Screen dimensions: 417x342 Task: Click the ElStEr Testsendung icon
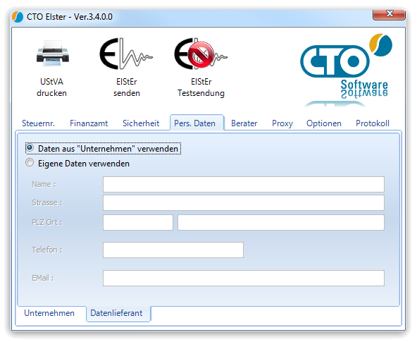(201, 54)
